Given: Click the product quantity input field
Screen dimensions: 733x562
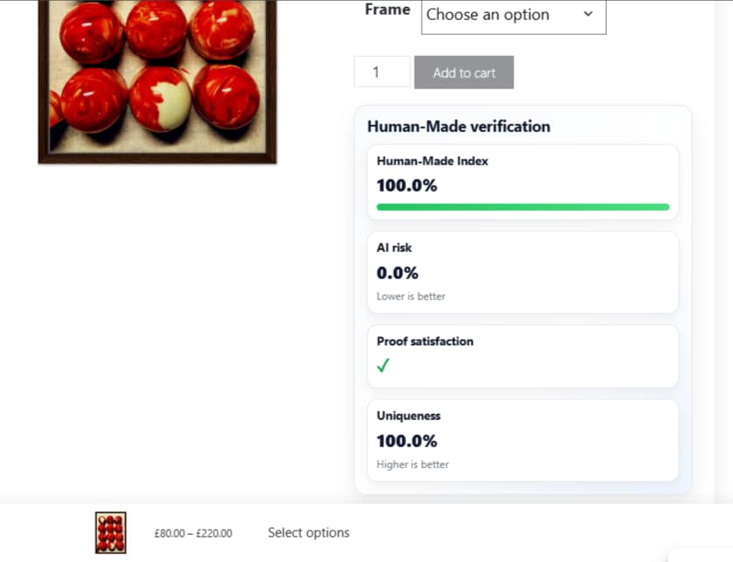Looking at the screenshot, I should [382, 72].
